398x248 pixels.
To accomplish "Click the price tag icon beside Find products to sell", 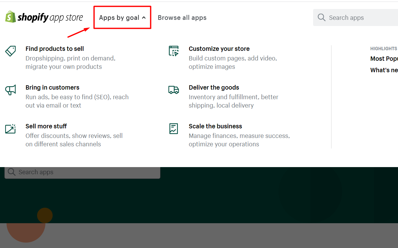I will click(x=11, y=51).
